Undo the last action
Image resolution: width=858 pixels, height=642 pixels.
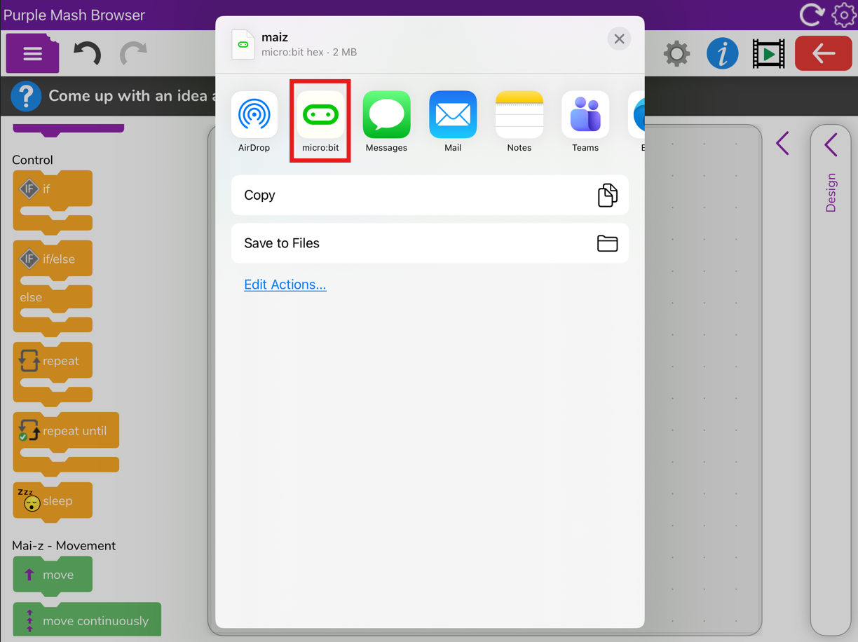click(x=87, y=54)
